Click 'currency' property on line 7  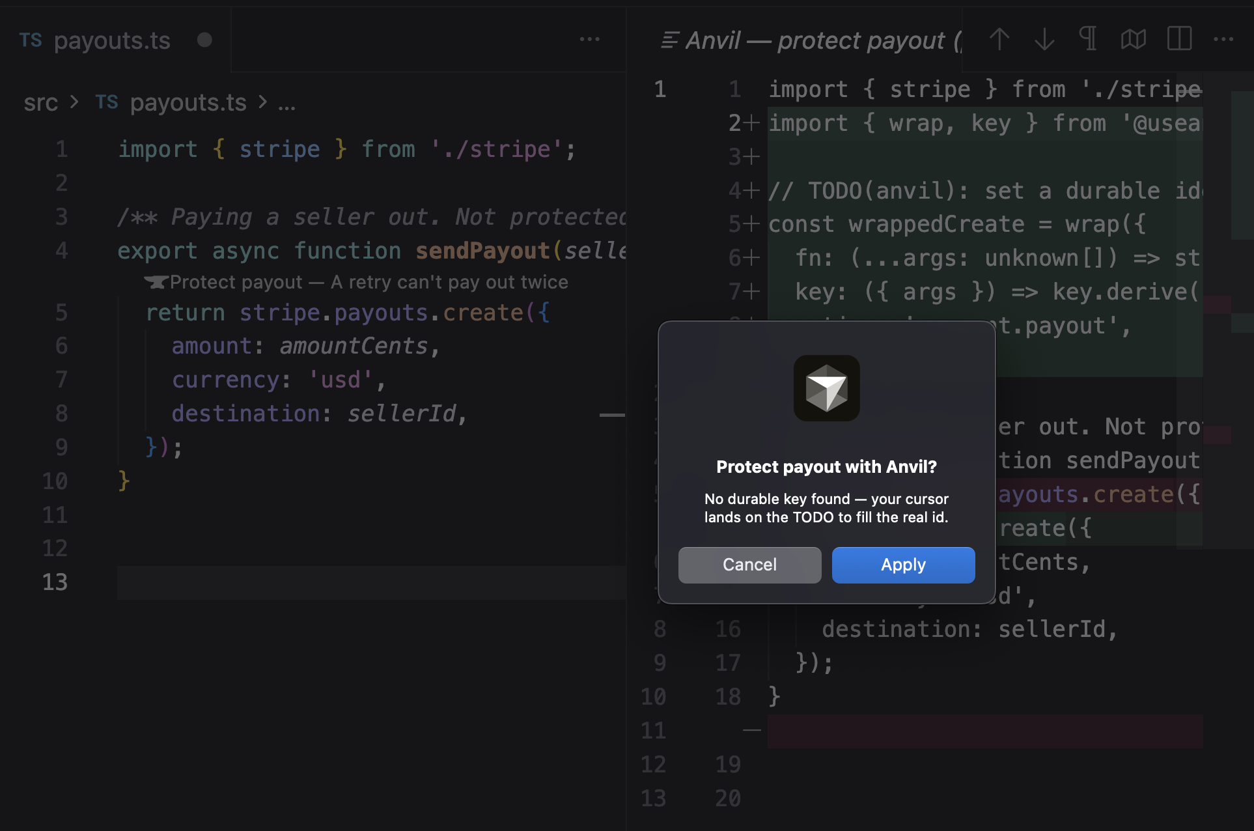click(x=226, y=380)
